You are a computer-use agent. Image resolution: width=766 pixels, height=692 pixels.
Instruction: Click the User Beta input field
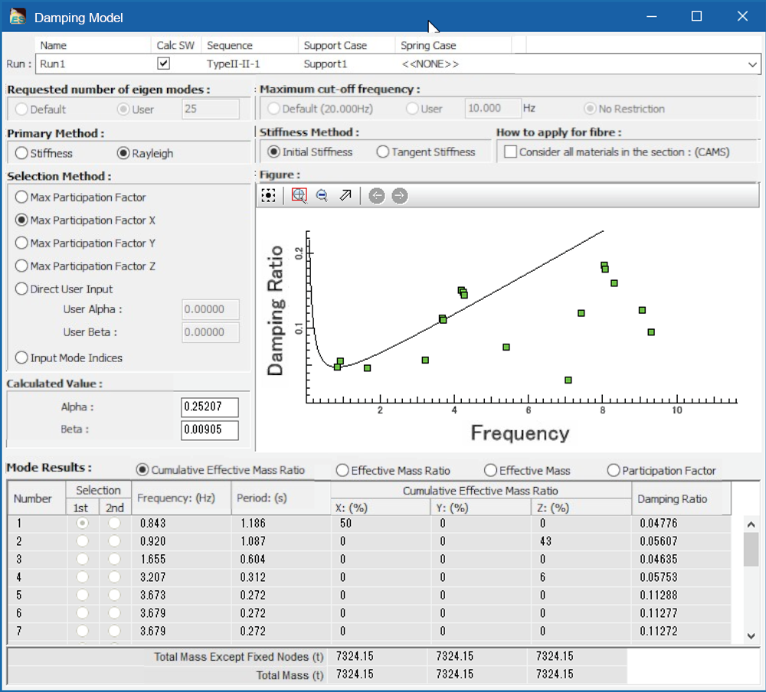click(211, 332)
